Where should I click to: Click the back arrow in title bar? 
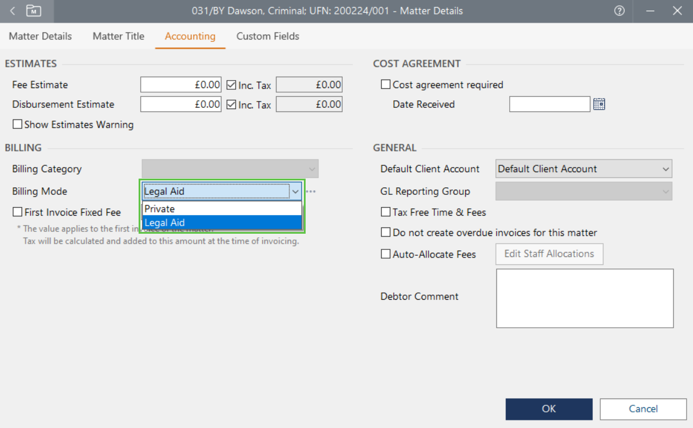(x=13, y=11)
